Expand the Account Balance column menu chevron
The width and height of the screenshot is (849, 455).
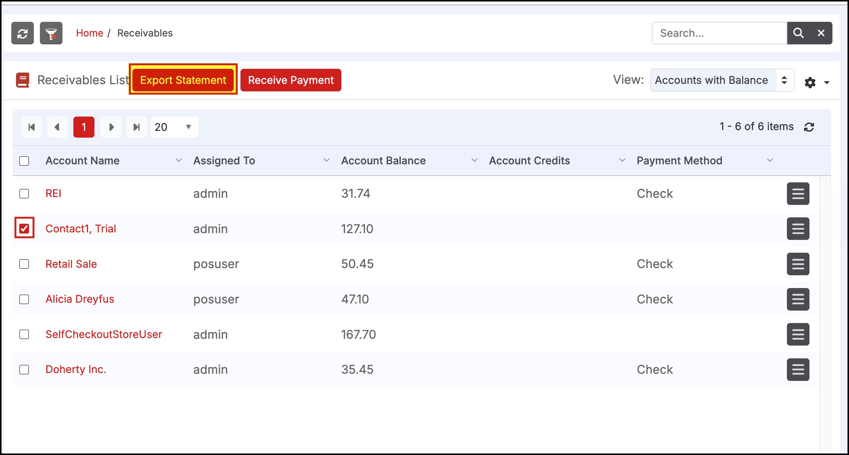[x=475, y=161]
